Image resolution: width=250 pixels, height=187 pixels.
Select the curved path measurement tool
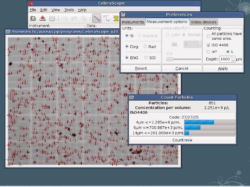pos(106,18)
